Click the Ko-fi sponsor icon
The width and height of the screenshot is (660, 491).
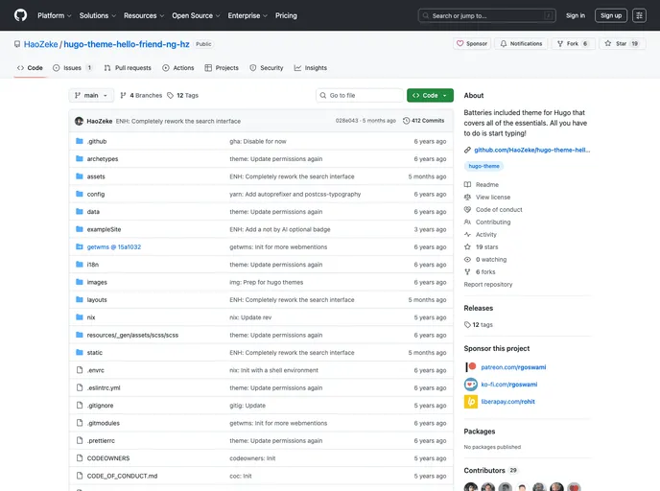(471, 384)
